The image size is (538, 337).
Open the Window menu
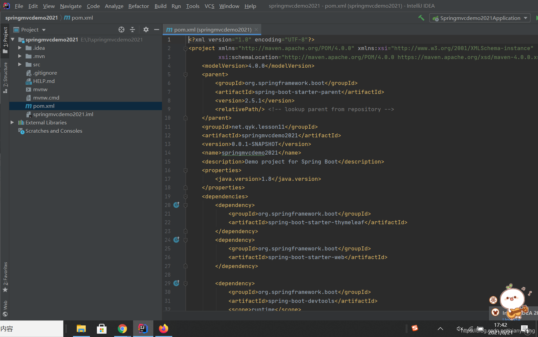(x=229, y=6)
